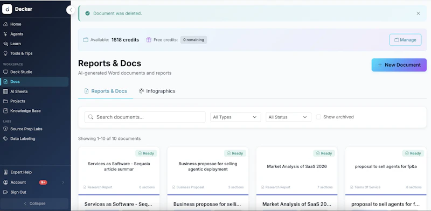The height and width of the screenshot is (211, 431).
Task: Click the Free credits gift icon
Action: coord(149,40)
